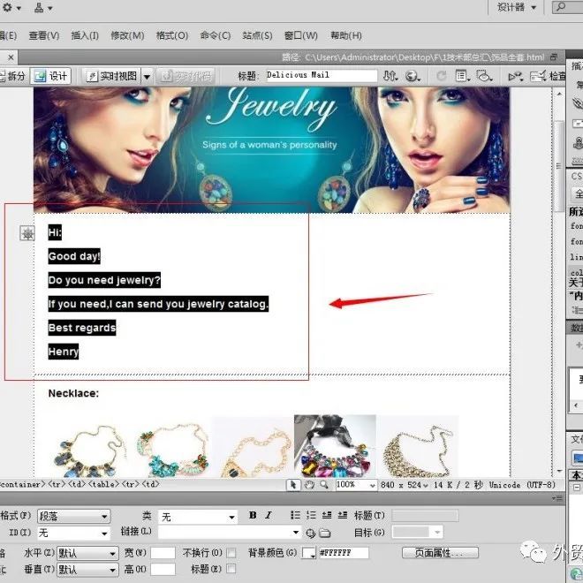Open the 100% zoom level dropdown

356,485
